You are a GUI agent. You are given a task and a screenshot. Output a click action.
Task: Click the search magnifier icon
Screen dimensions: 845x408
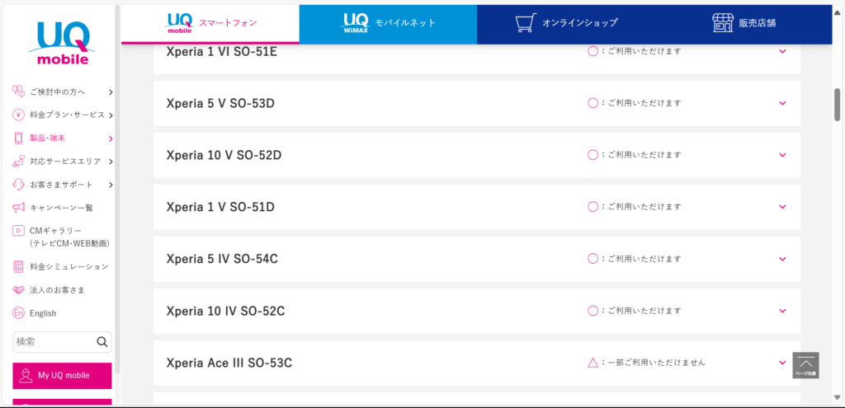point(101,341)
